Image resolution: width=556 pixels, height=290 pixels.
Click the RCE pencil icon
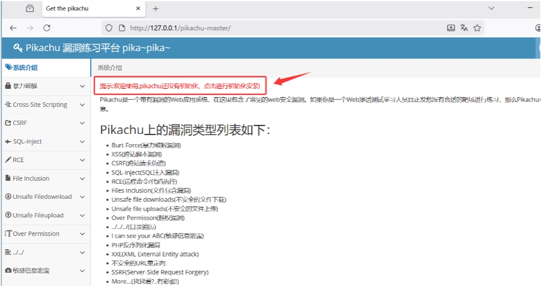click(8, 160)
